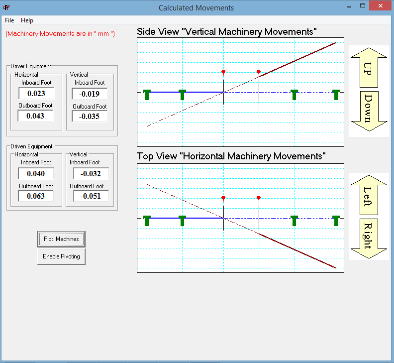Click Driver Vertical Outboard Foot field -0.035
This screenshot has height=363, width=394.
pos(90,117)
